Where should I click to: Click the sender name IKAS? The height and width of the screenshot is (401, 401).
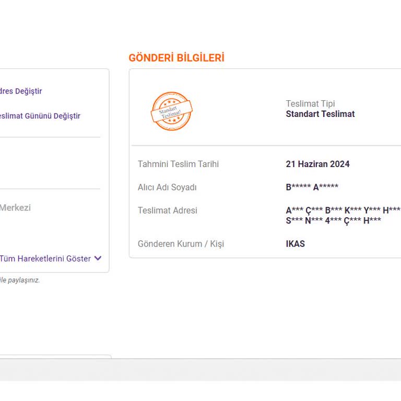coord(295,244)
